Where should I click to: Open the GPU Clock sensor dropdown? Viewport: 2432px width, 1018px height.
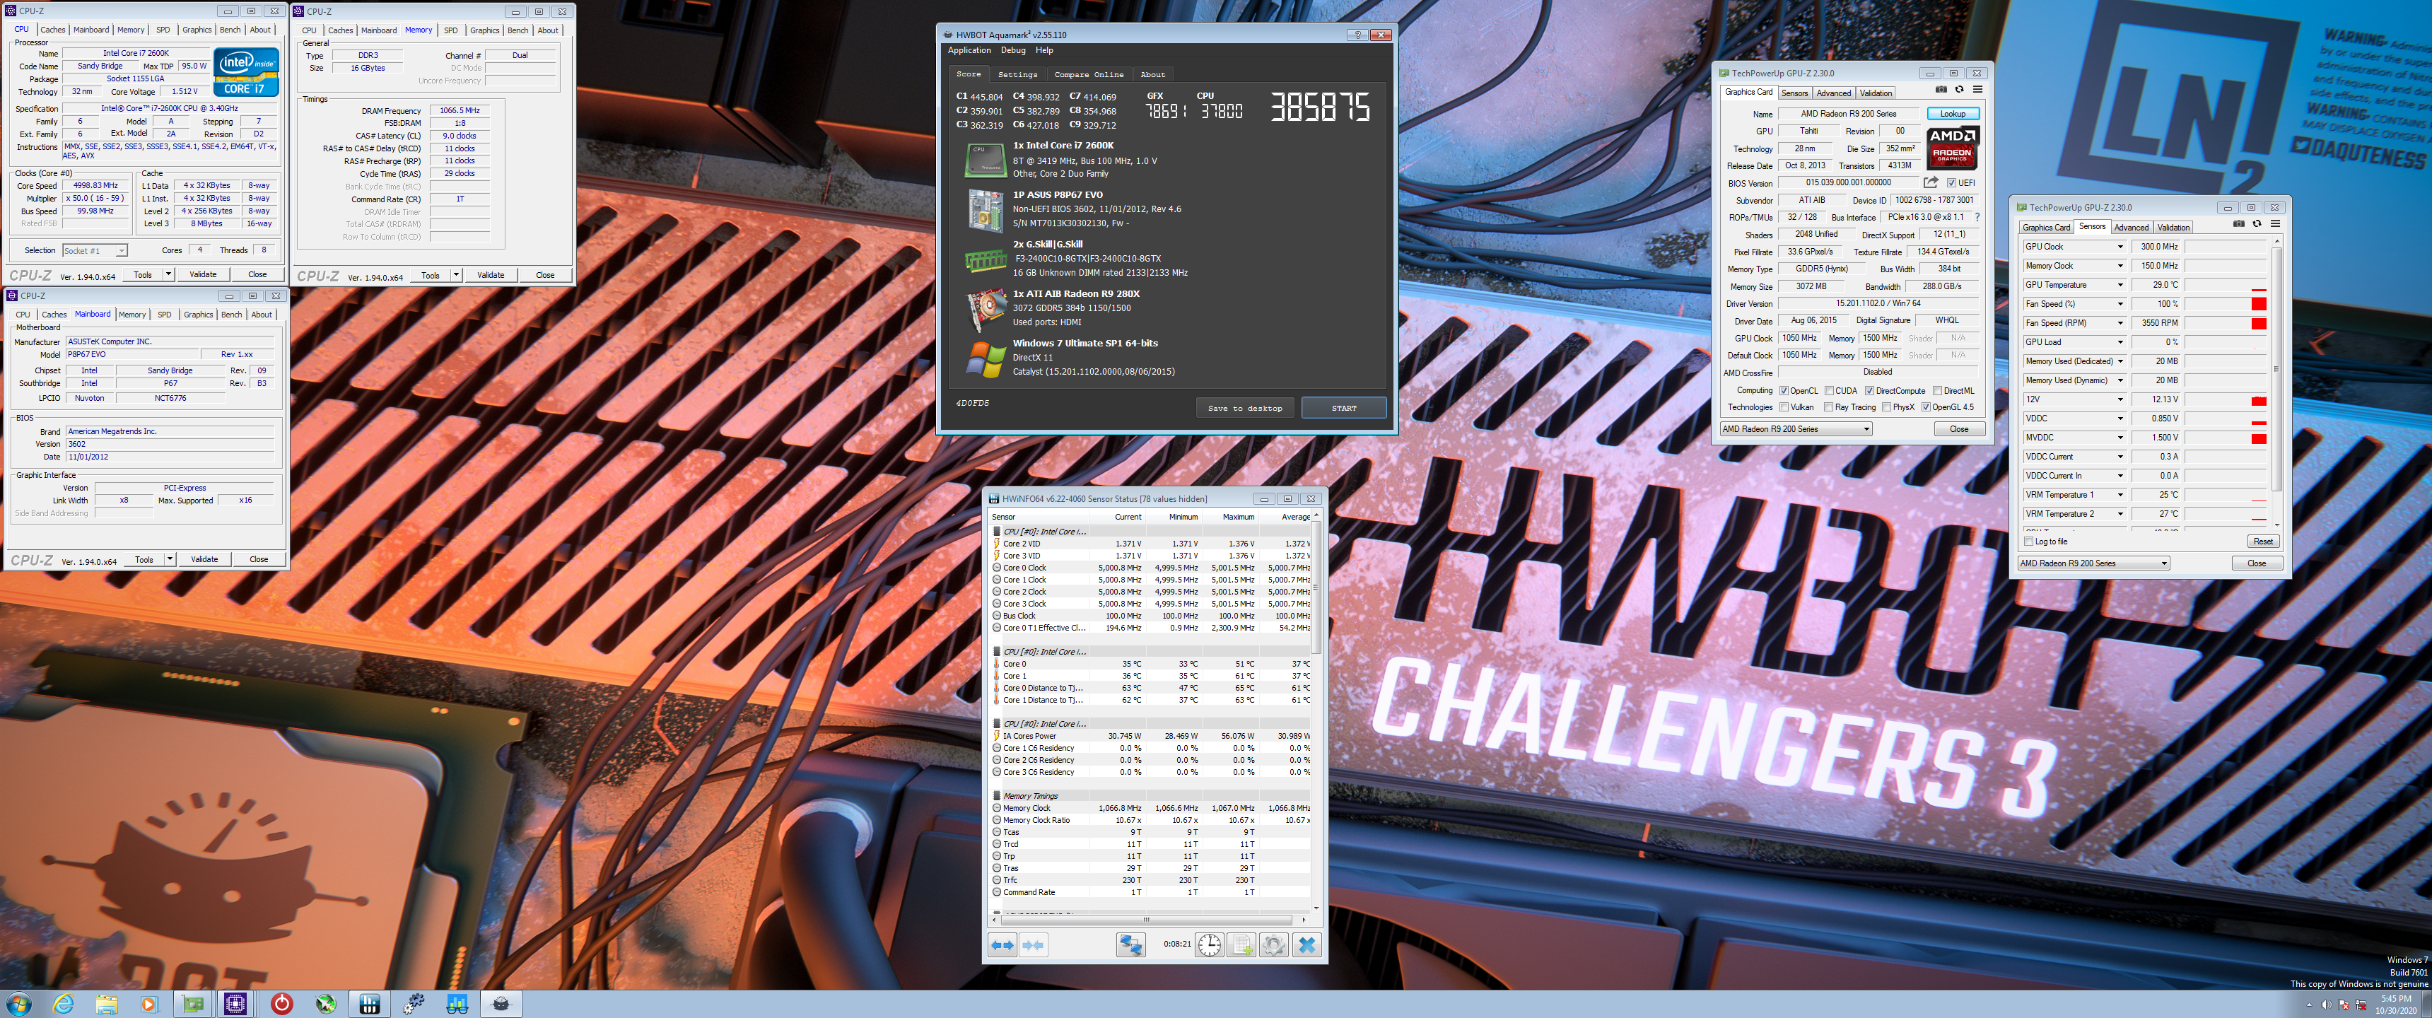click(x=2120, y=247)
